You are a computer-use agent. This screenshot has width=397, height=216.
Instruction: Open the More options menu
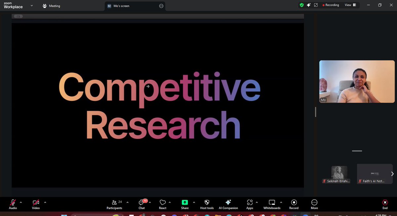click(314, 204)
